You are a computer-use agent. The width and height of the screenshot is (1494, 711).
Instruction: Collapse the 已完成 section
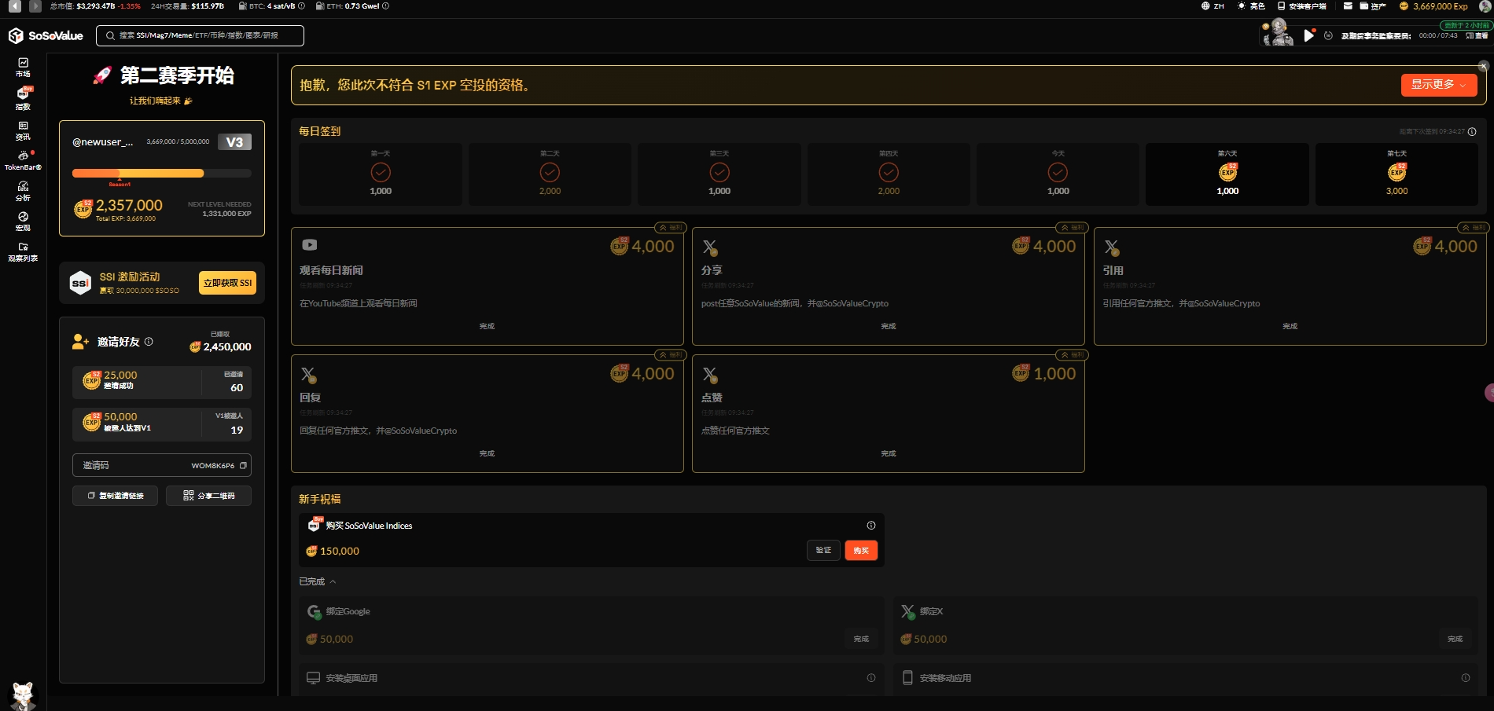click(318, 582)
